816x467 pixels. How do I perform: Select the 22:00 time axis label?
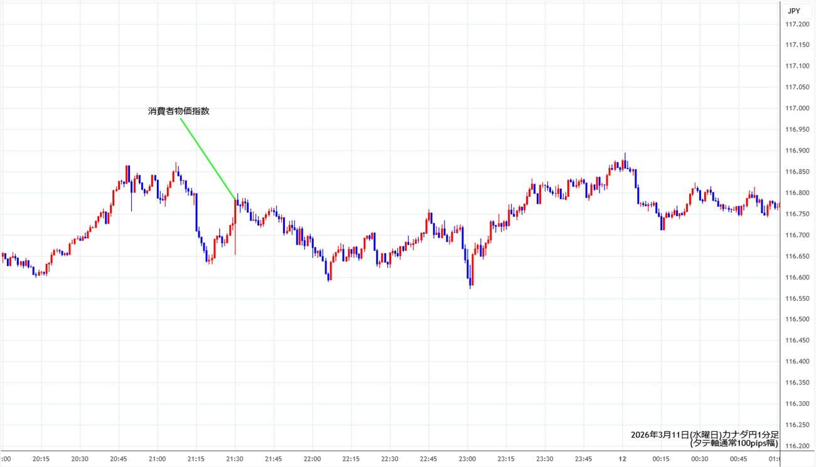313,459
